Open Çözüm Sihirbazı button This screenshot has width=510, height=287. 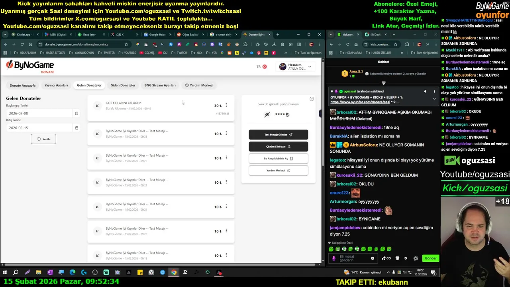279,147
